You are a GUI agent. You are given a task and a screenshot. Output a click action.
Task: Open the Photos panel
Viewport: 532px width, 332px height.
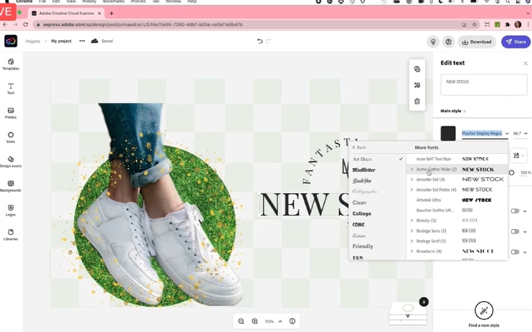point(11,112)
